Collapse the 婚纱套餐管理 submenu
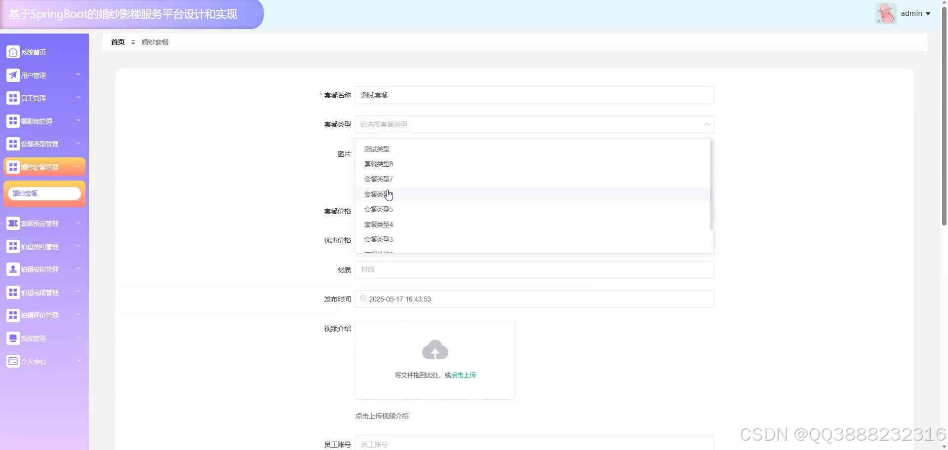 (78, 166)
